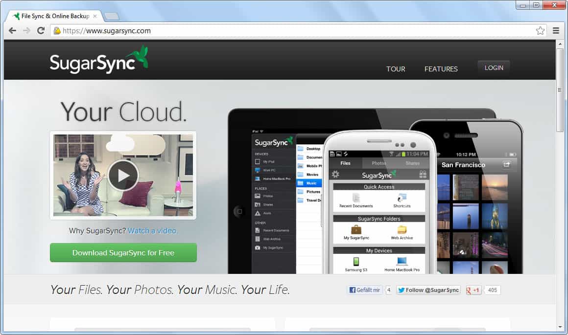The height and width of the screenshot is (335, 568).
Task: Click the Facebook Gefällt mir button
Action: tap(365, 290)
